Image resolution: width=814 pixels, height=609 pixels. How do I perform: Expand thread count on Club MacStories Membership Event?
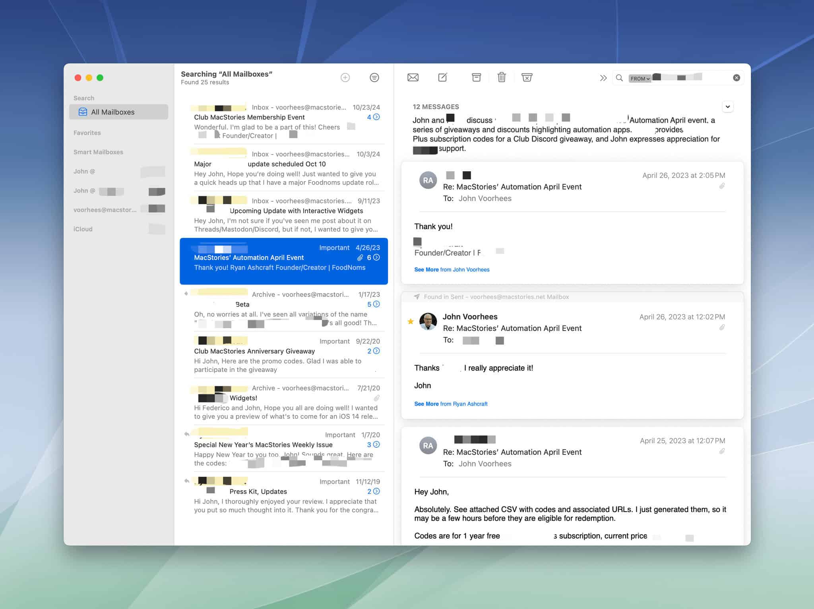(374, 117)
